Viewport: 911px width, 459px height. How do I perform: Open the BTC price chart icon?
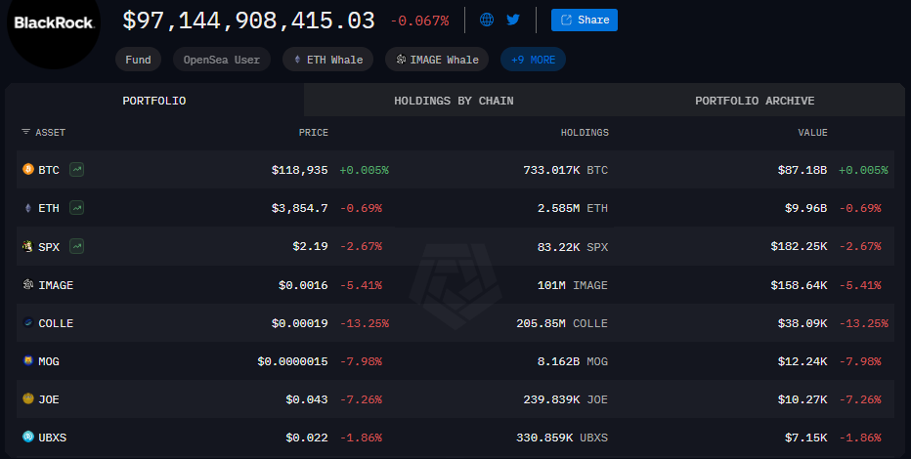76,170
